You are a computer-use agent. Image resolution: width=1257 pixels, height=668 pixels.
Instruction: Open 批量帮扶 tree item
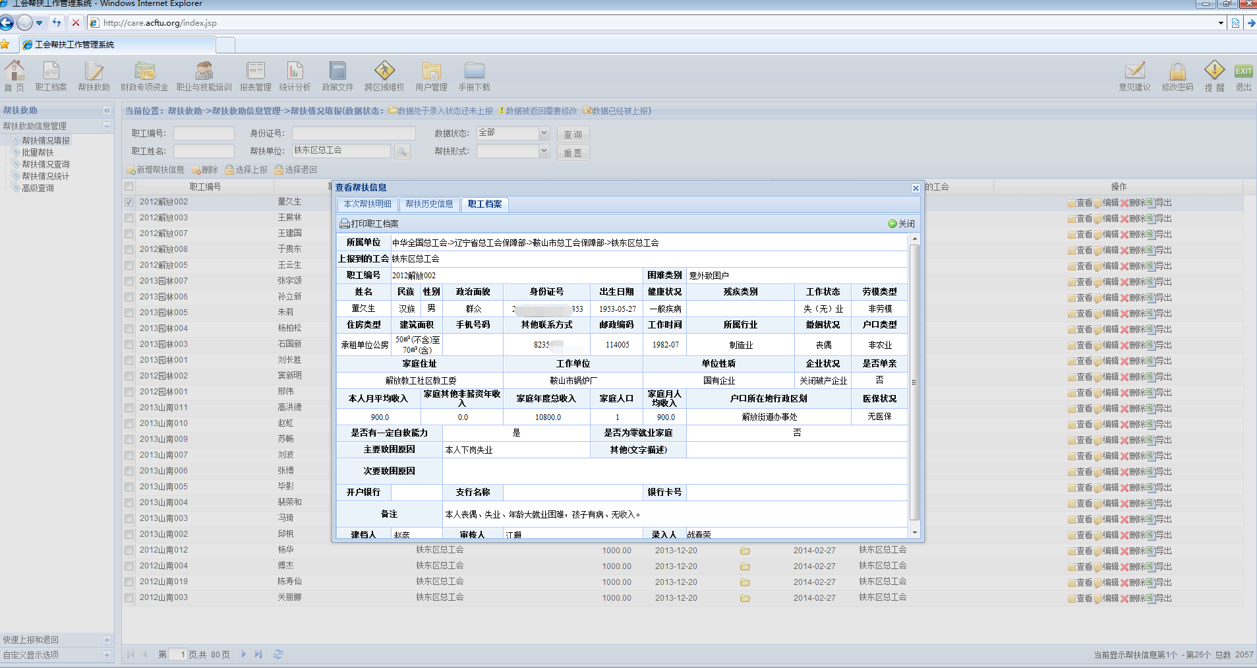click(38, 152)
